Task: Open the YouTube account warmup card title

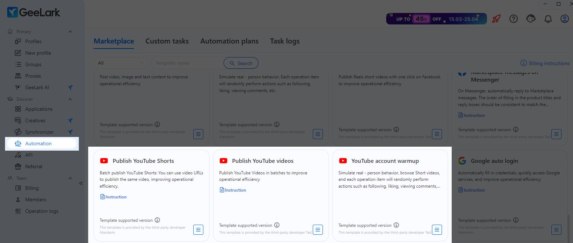Action: [x=385, y=161]
